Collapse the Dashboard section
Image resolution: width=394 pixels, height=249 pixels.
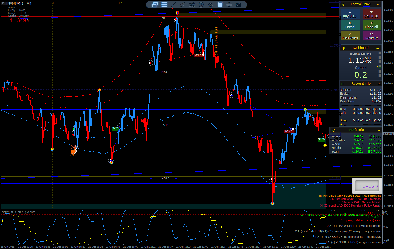click(378, 48)
